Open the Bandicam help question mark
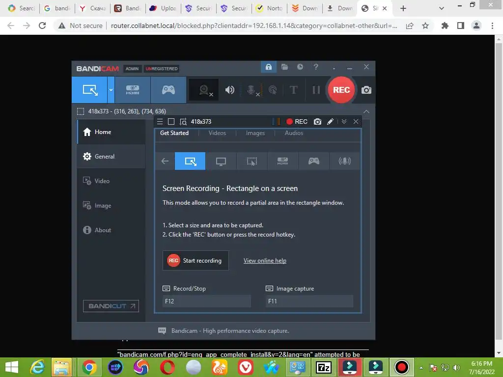This screenshot has height=377, width=503. pyautogui.click(x=316, y=67)
